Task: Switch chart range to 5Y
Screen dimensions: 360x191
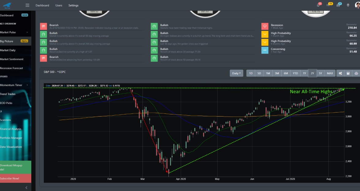Action: point(320,73)
